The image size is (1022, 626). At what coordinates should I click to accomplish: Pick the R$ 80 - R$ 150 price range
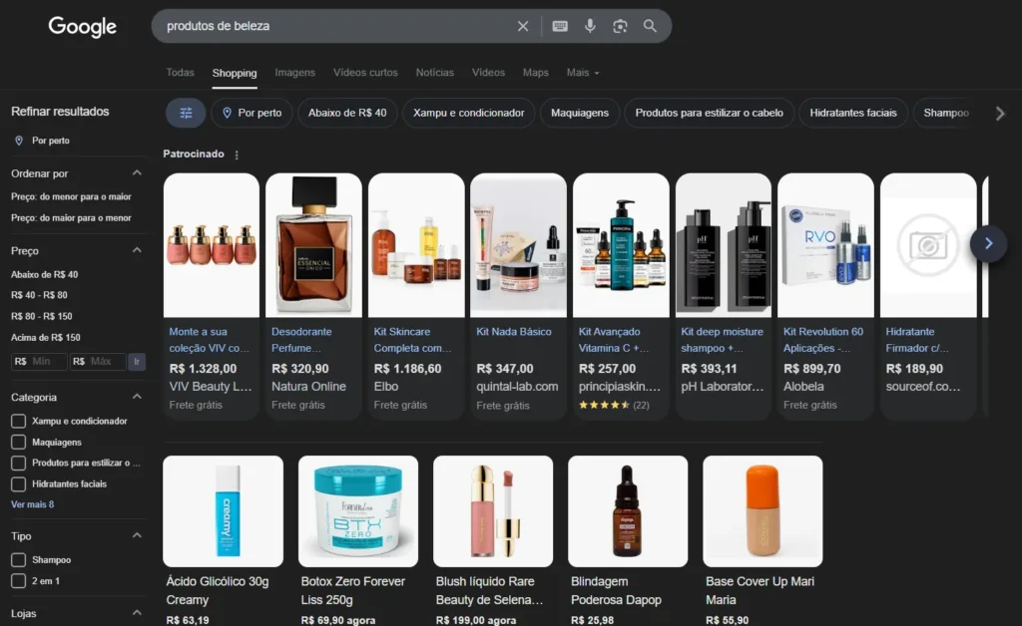point(42,316)
